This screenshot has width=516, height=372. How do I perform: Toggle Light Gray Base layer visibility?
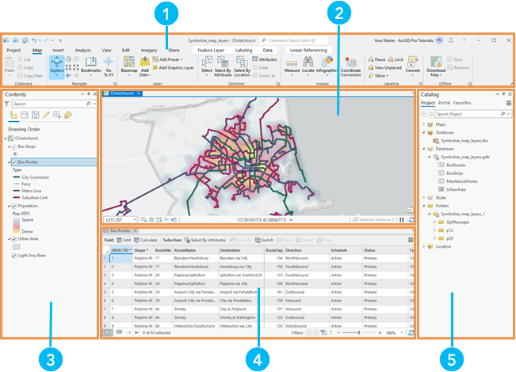14,256
